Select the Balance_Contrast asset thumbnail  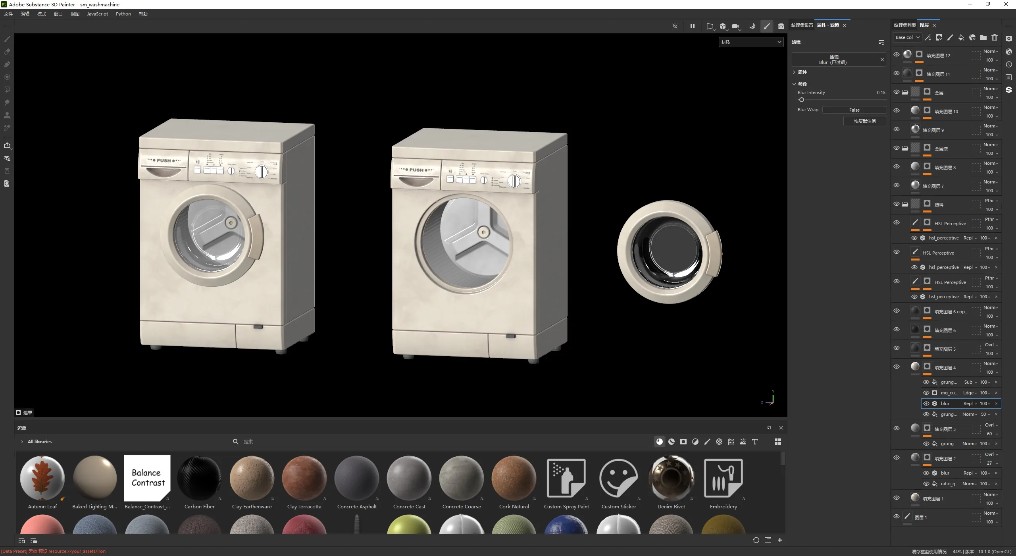click(147, 478)
